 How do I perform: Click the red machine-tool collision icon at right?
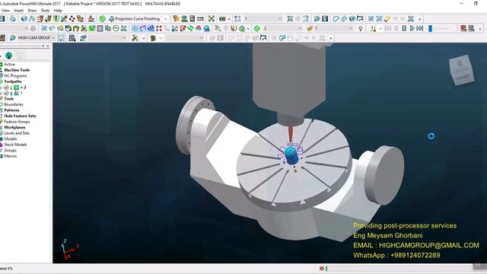pyautogui.click(x=463, y=29)
